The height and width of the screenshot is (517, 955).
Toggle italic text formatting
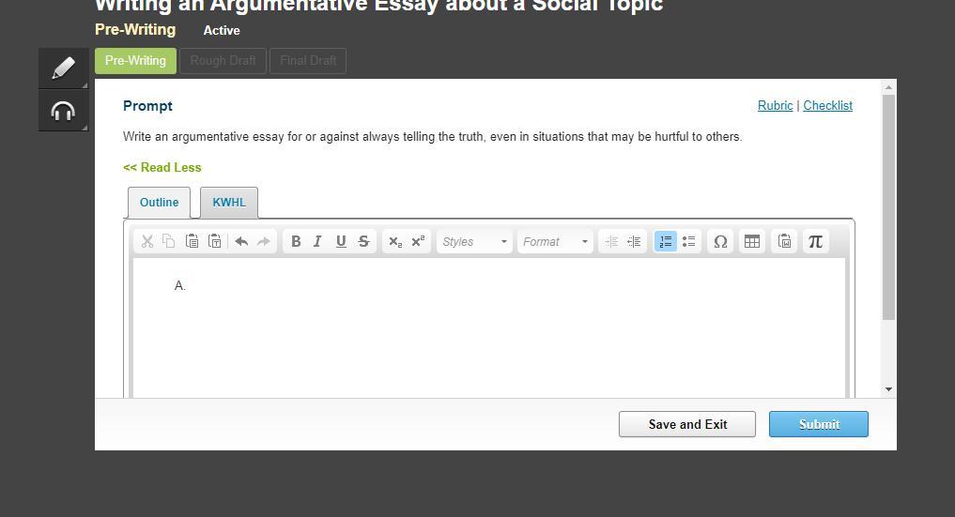(x=318, y=241)
